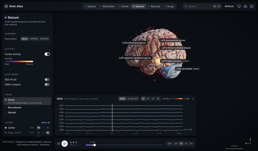Viewport: 258px width, 151px height.
Task: Select the Recruitment view
Action: (x=27, y=107)
